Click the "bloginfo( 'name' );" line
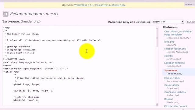The image size is (195, 110). coord(26,100)
